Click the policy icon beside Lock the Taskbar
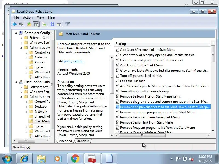219x164 pixels. pos(117,81)
